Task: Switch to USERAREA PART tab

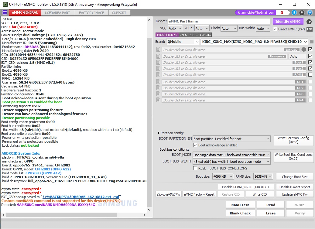Action: point(57,13)
